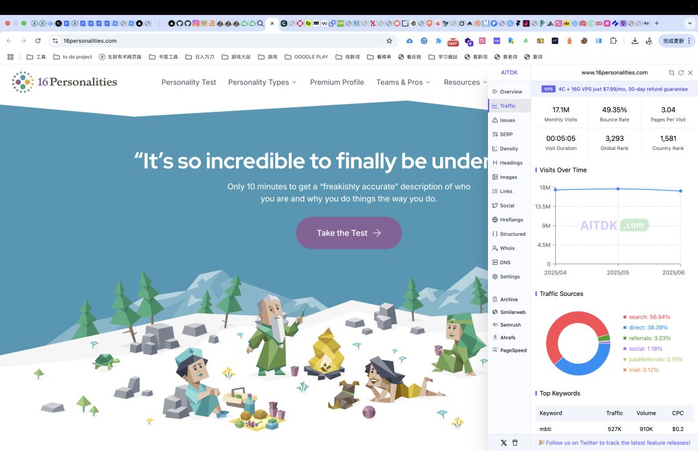698x451 pixels.
Task: Expand the Personality Types dropdown
Action: click(262, 82)
